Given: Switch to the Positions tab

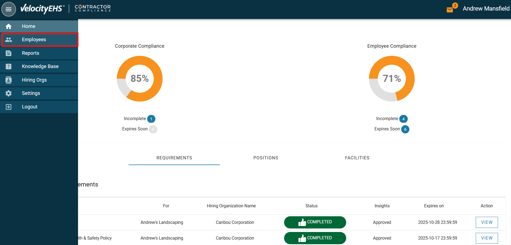Looking at the screenshot, I should coord(266,158).
